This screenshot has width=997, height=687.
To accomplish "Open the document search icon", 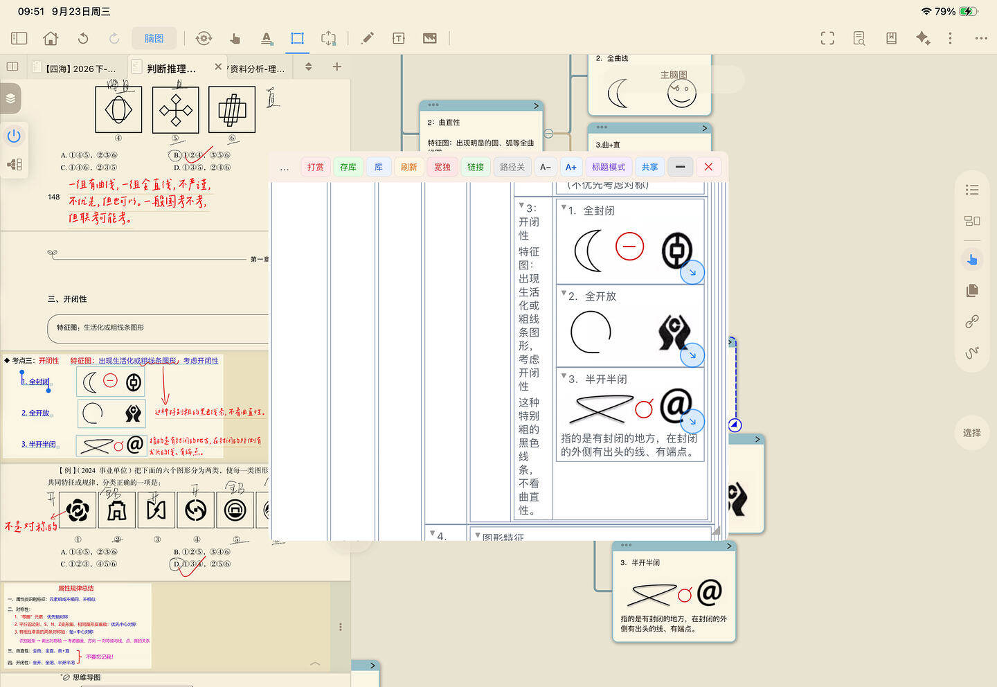I will click(859, 38).
